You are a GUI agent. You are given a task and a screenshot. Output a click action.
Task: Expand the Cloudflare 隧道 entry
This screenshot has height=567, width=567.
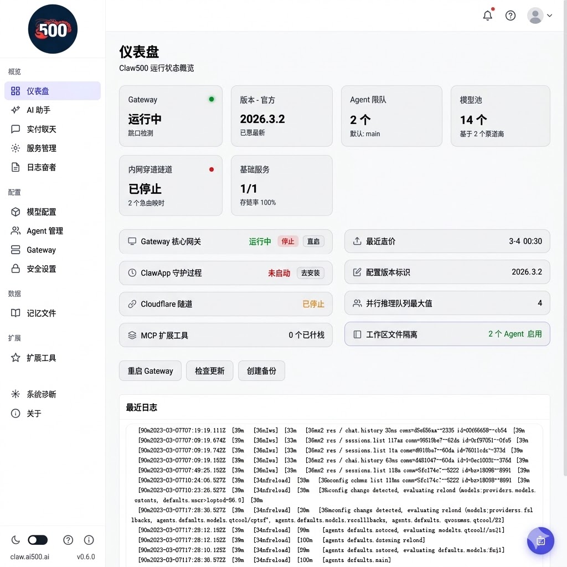coord(225,303)
